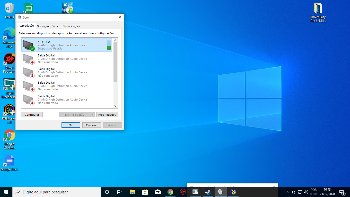Click the device list scroll-up arrow
Viewport: 350px width, 197px height.
pyautogui.click(x=115, y=40)
